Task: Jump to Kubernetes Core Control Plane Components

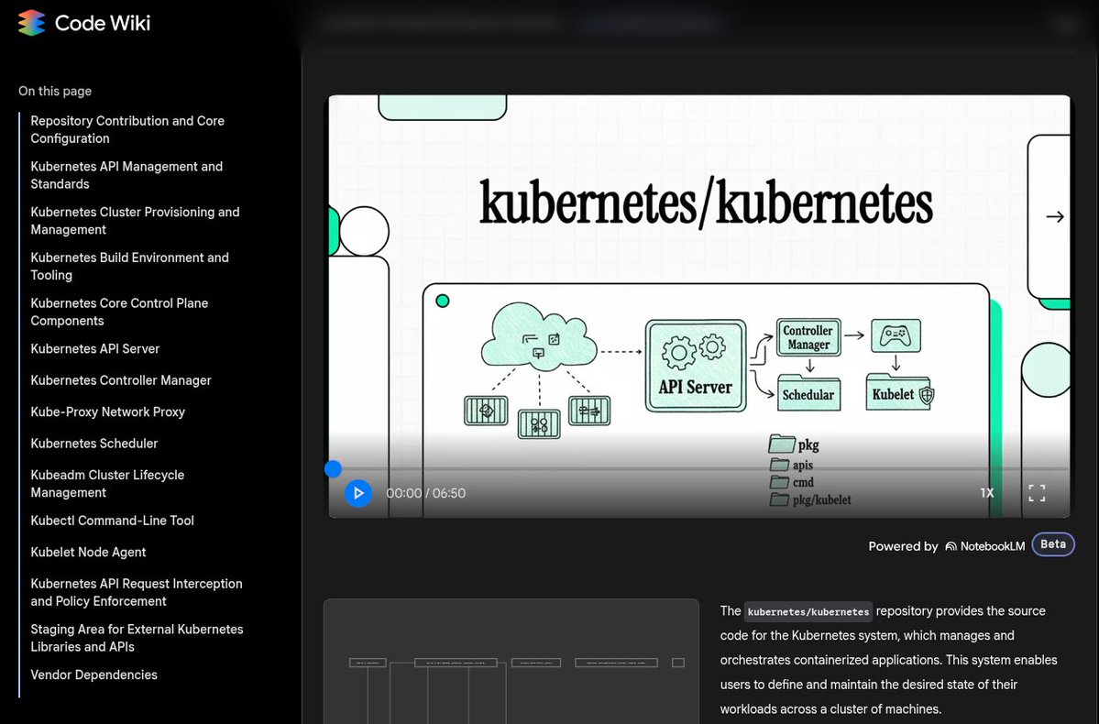Action: (119, 312)
